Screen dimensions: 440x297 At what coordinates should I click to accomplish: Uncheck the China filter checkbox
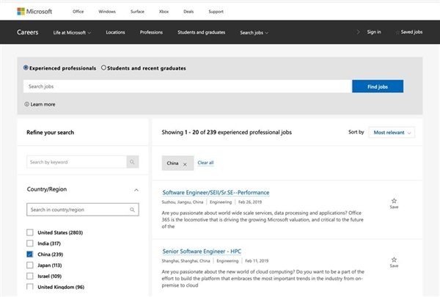(30, 254)
